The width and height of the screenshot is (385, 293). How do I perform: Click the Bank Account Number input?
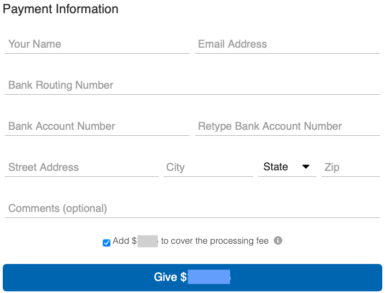pos(97,127)
